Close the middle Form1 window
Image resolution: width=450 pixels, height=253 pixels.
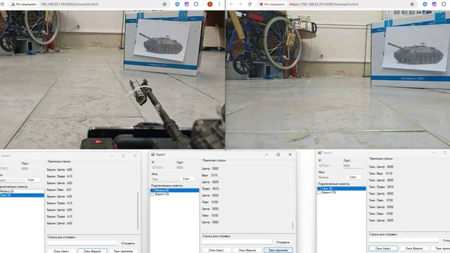point(290,155)
